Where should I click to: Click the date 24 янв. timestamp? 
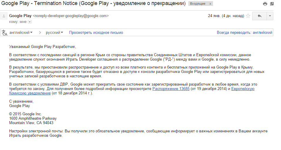point(225,16)
